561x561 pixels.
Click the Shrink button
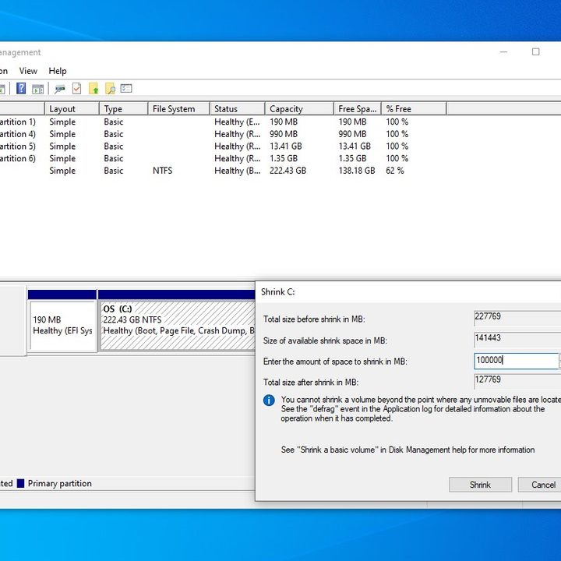pos(480,485)
